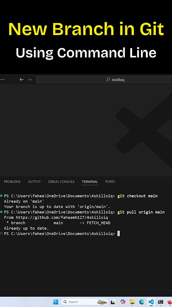Launch Copilot from the taskbar
This screenshot has height=307, width=172.
[x=123, y=302]
